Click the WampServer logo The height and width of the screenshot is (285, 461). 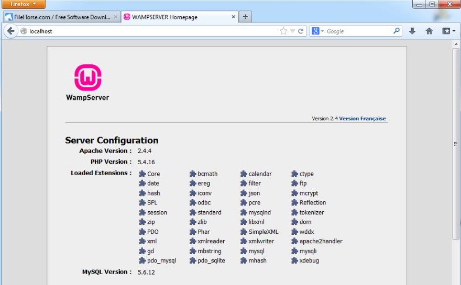click(x=87, y=83)
